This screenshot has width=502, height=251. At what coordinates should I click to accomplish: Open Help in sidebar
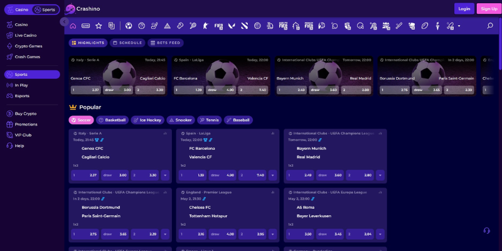[x=32, y=146]
